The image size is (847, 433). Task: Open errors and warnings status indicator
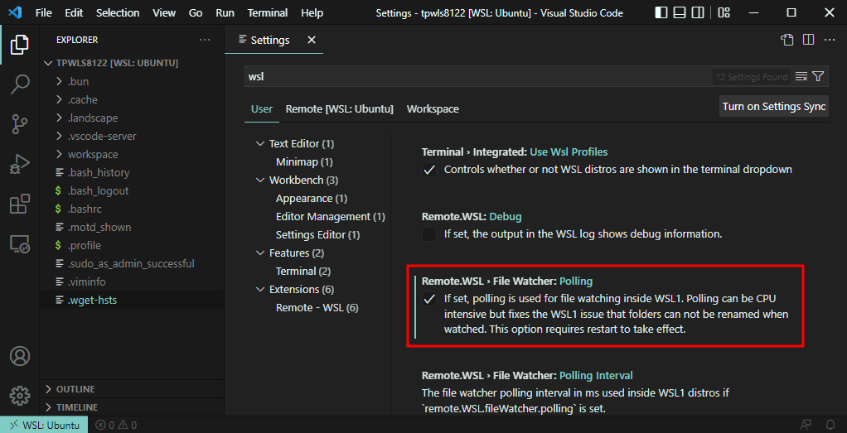115,425
